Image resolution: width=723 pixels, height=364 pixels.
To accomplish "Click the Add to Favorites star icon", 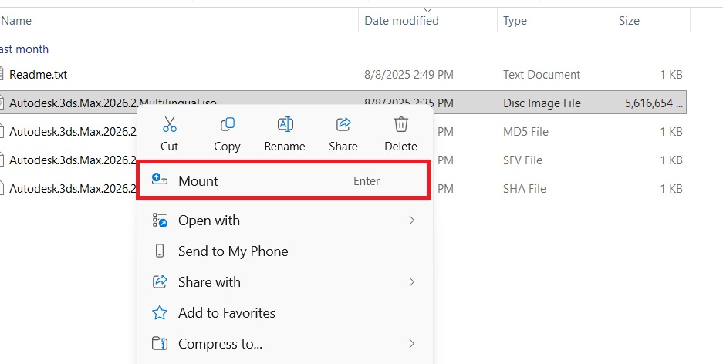I will 160,313.
